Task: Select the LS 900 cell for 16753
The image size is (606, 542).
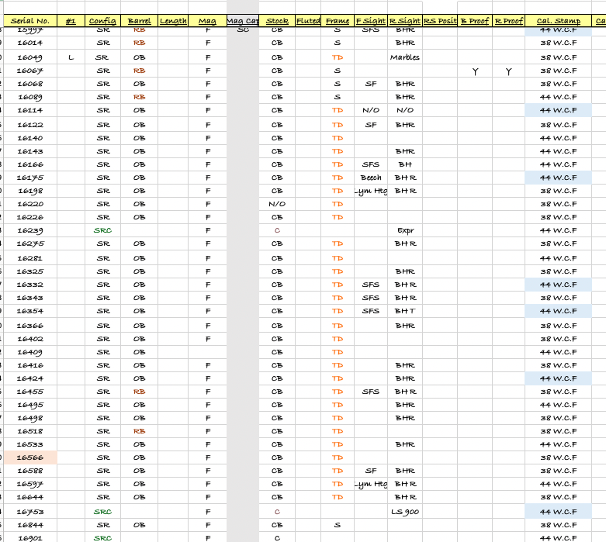Action: coord(405,512)
